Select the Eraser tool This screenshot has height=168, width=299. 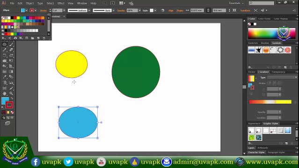[x=11, y=50]
